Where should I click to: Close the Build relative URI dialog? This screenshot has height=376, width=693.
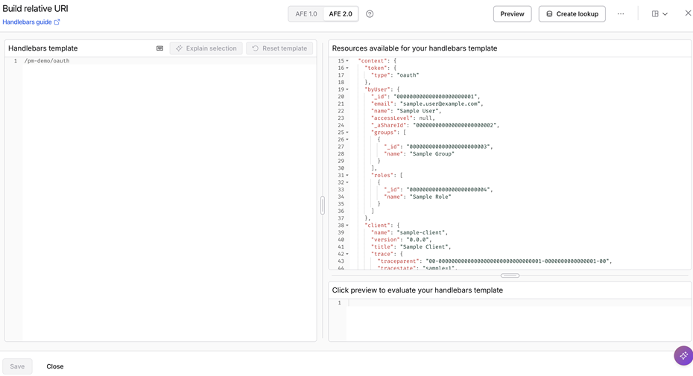(x=688, y=13)
